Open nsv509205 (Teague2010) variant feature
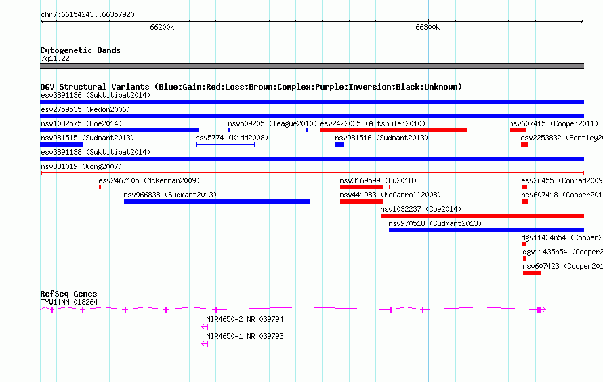 coord(268,130)
